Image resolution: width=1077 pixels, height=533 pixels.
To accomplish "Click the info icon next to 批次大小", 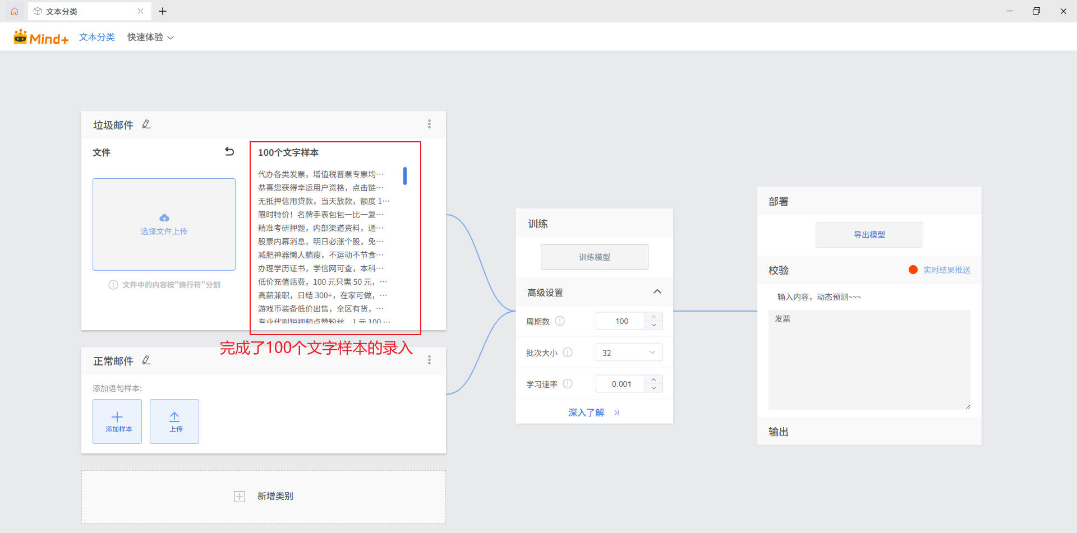I will 568,353.
